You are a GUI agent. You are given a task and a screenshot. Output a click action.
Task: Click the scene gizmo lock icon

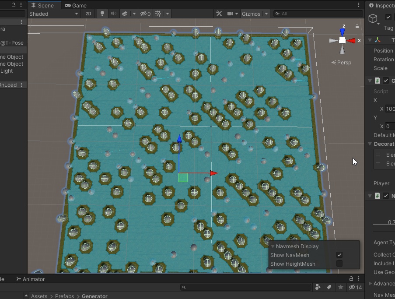[357, 26]
